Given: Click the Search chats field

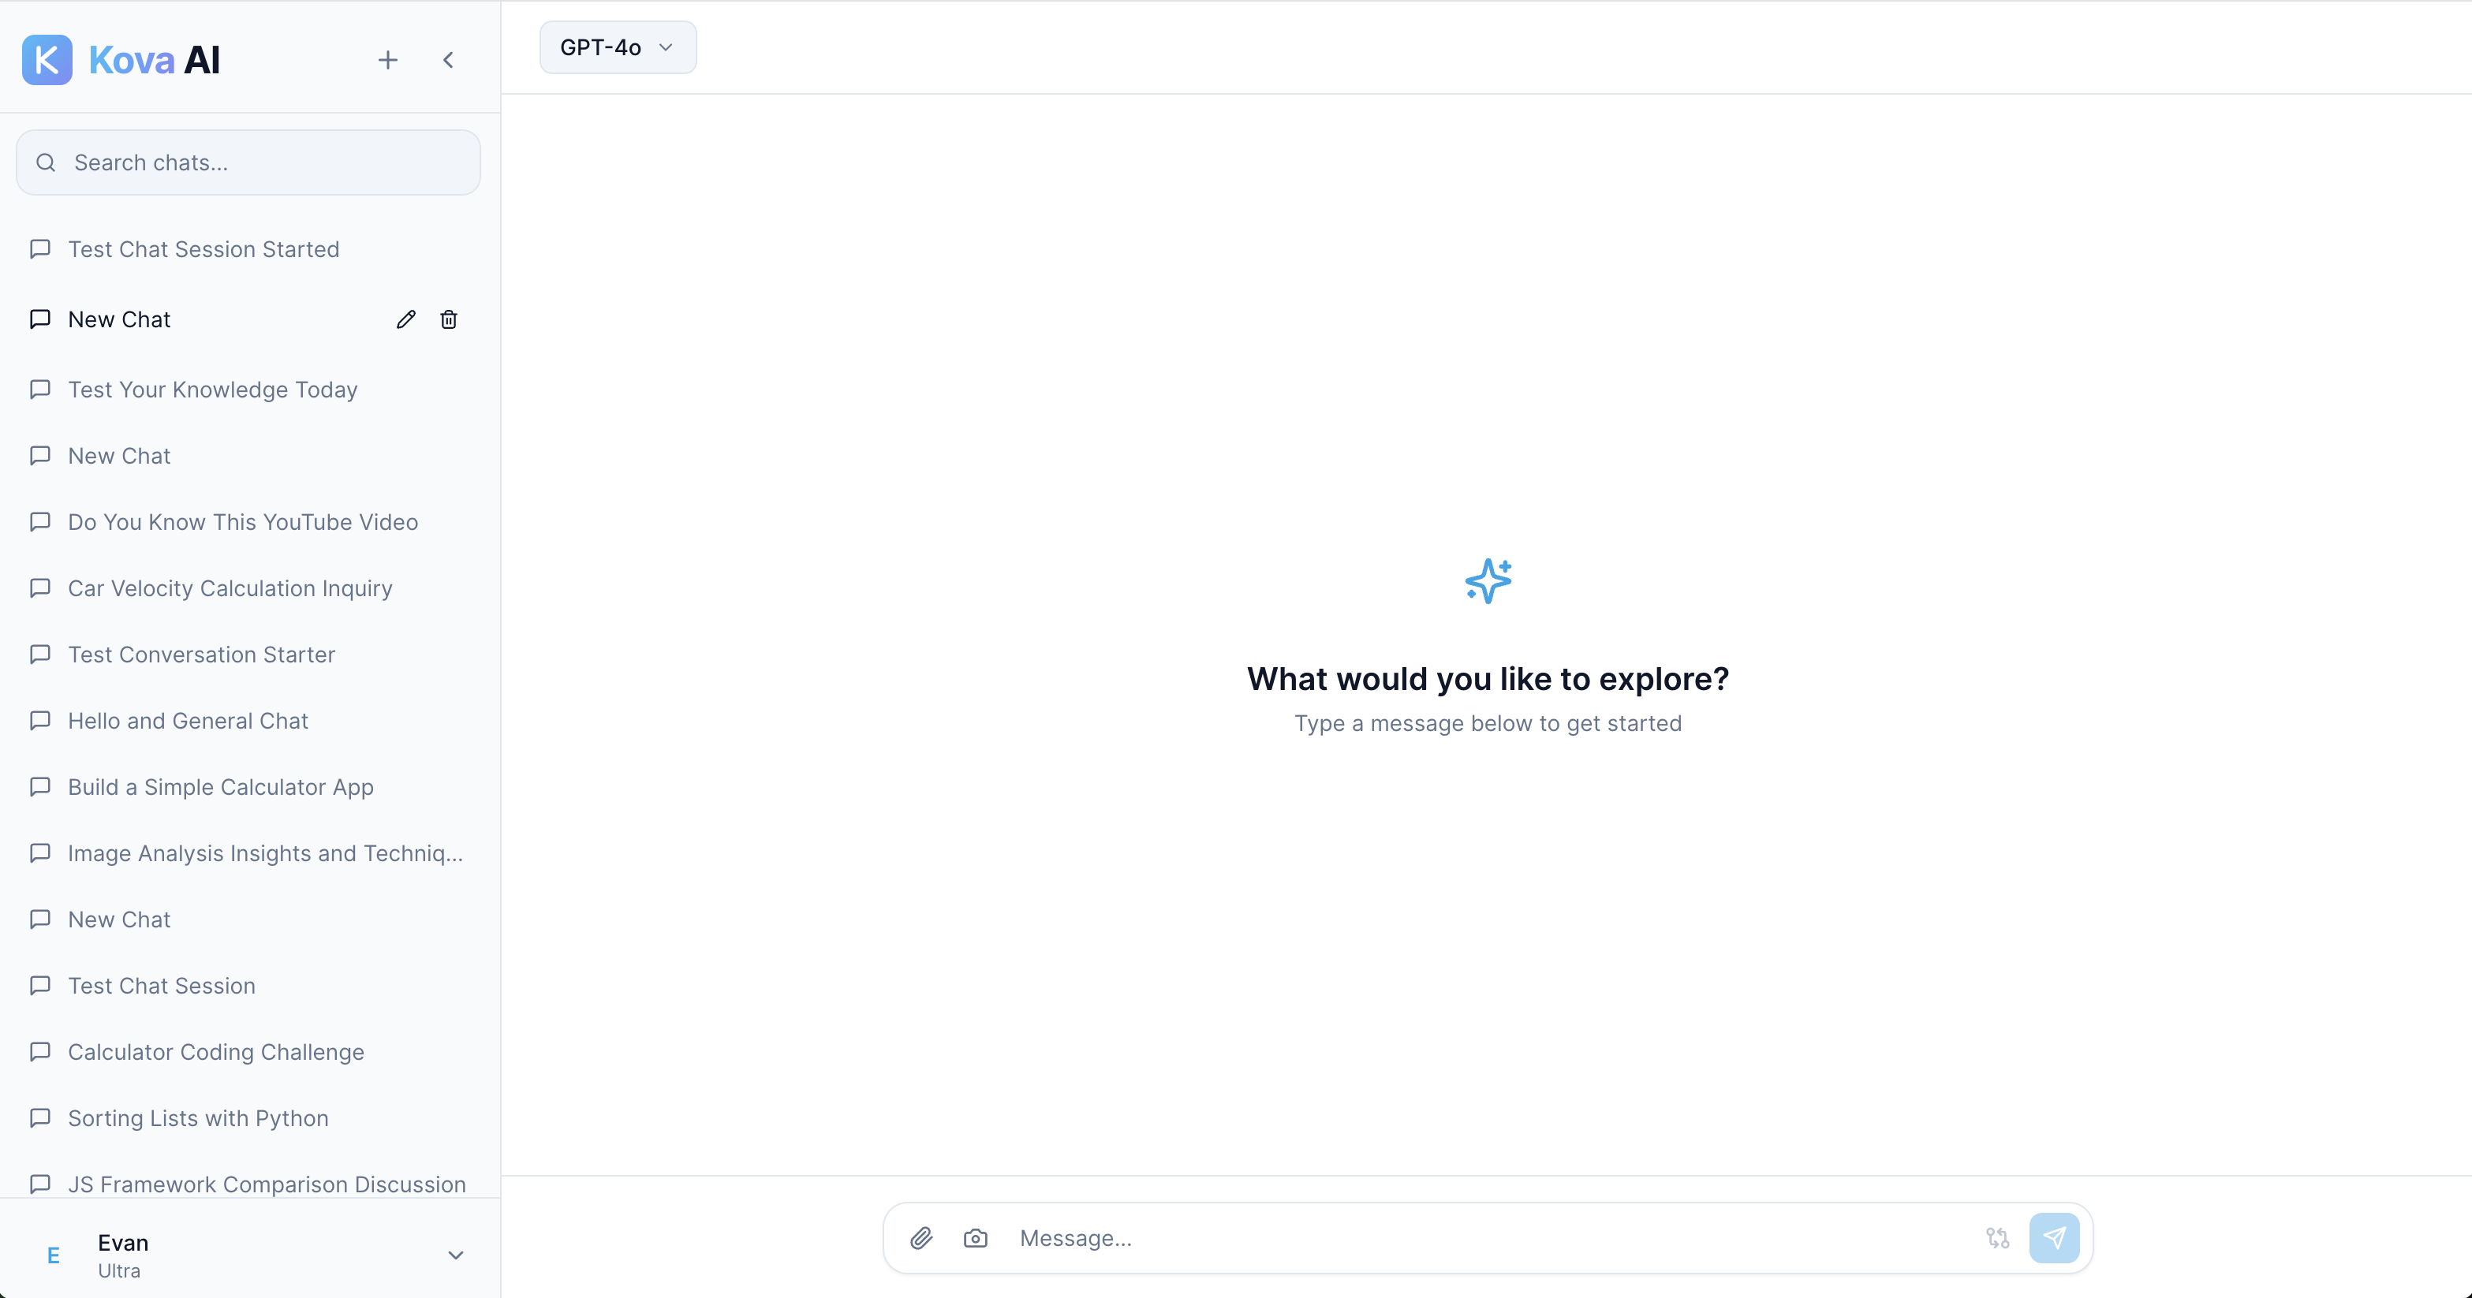Looking at the screenshot, I should [x=248, y=162].
